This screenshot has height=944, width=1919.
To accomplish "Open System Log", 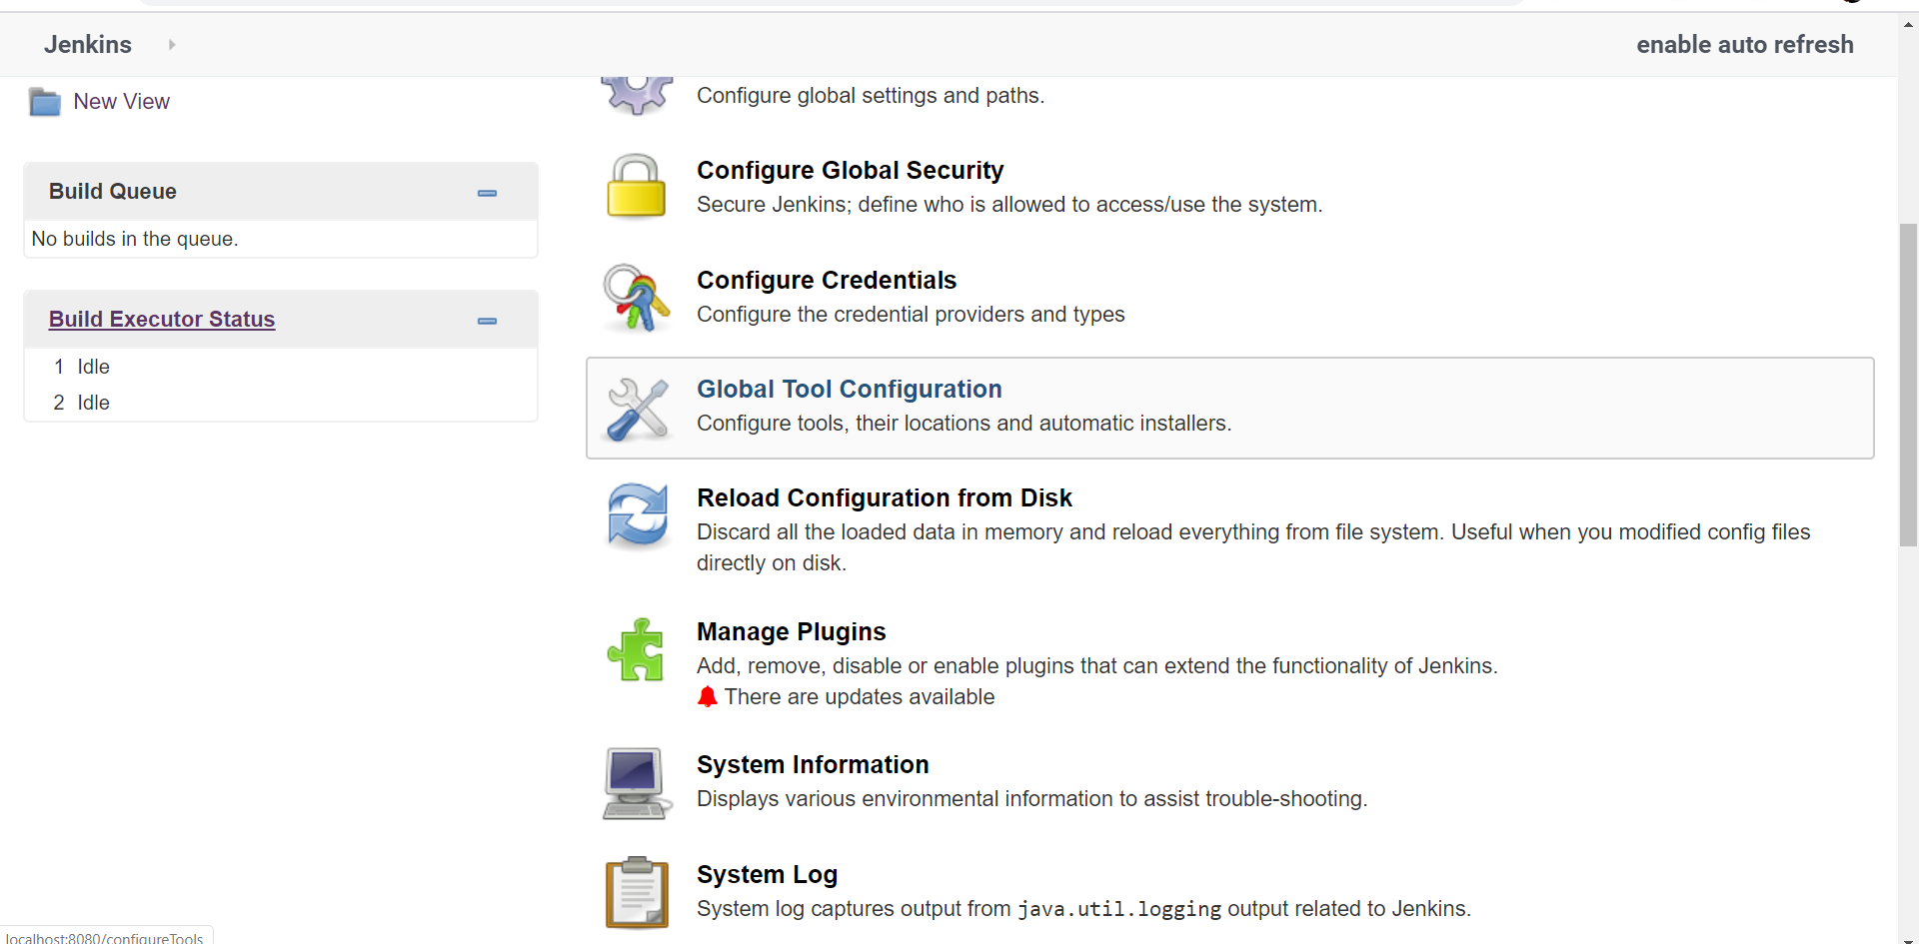I will pos(768,875).
